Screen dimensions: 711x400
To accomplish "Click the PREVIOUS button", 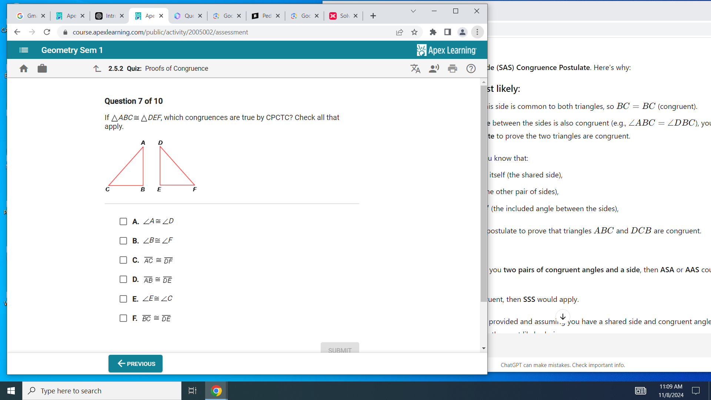I will pyautogui.click(x=136, y=364).
